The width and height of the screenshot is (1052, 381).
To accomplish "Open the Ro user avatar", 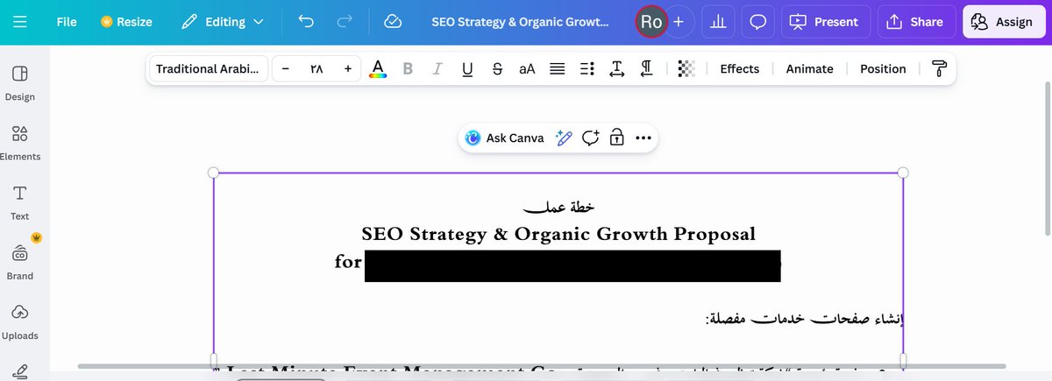I will [x=651, y=22].
